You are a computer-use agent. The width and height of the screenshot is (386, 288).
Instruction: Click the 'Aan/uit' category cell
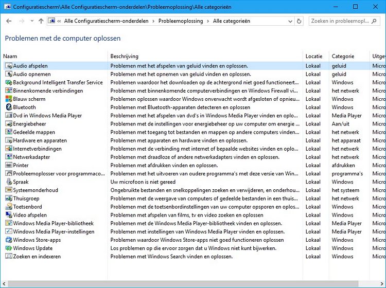(x=341, y=124)
